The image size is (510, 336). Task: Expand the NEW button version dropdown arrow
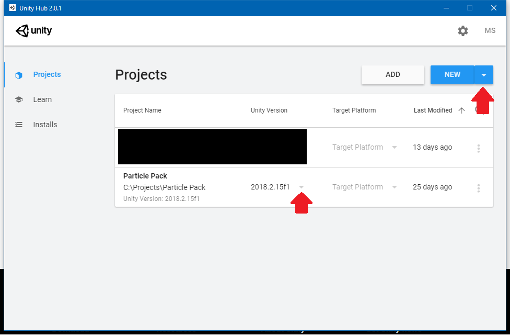[x=484, y=75]
